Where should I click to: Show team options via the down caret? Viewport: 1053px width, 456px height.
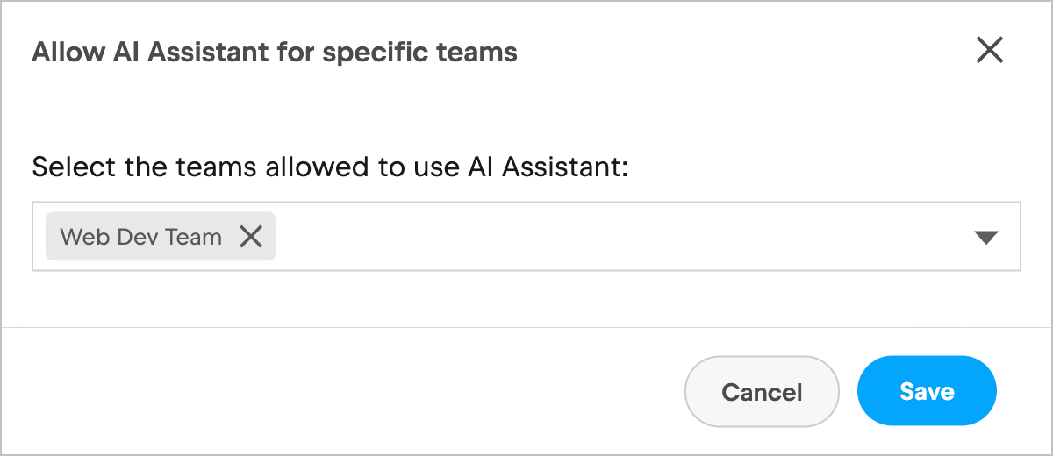pyautogui.click(x=986, y=237)
